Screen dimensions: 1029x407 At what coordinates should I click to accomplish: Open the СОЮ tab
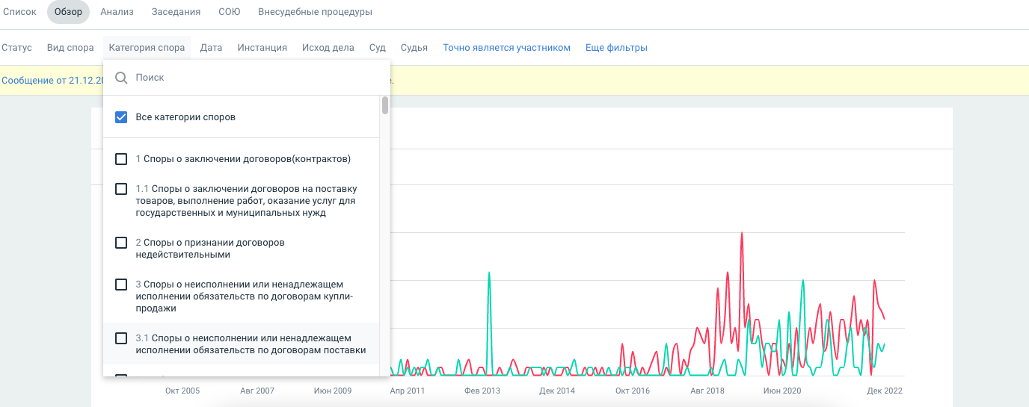click(x=230, y=12)
